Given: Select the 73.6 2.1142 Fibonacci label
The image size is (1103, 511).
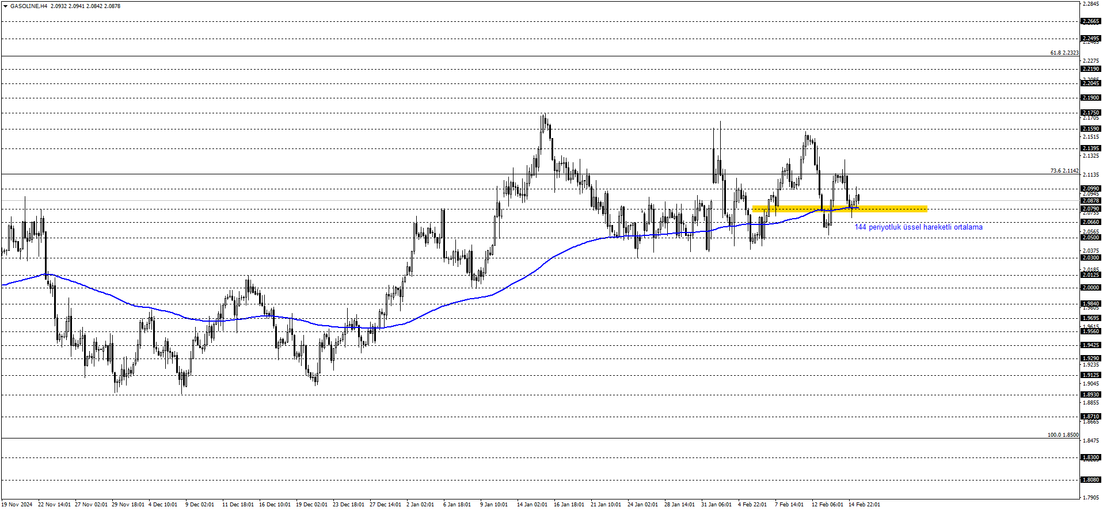Looking at the screenshot, I should pyautogui.click(x=1064, y=171).
